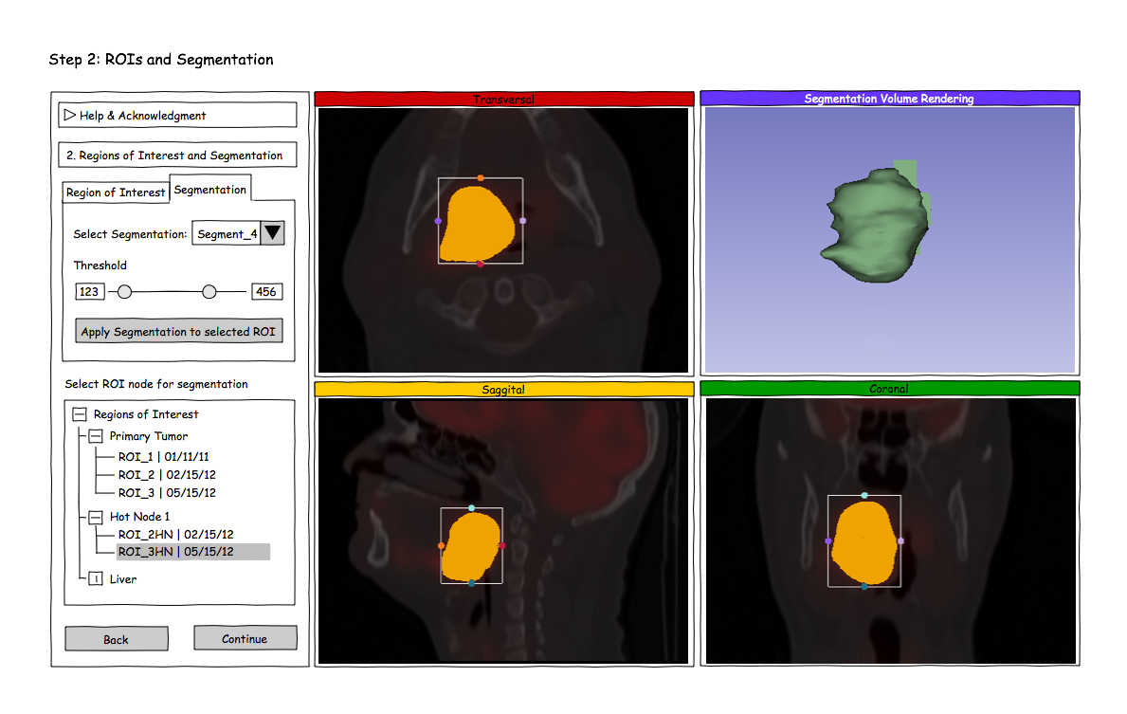The image size is (1127, 714).
Task: Click the Back button
Action: click(116, 639)
